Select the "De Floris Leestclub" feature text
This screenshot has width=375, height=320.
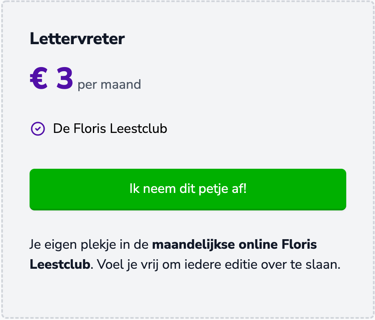[x=110, y=129]
